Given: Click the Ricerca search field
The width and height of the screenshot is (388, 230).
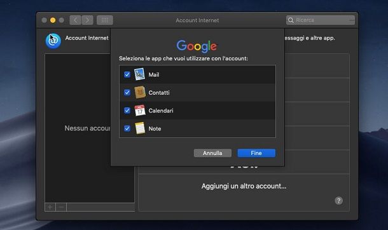Looking at the screenshot, I should pos(321,20).
